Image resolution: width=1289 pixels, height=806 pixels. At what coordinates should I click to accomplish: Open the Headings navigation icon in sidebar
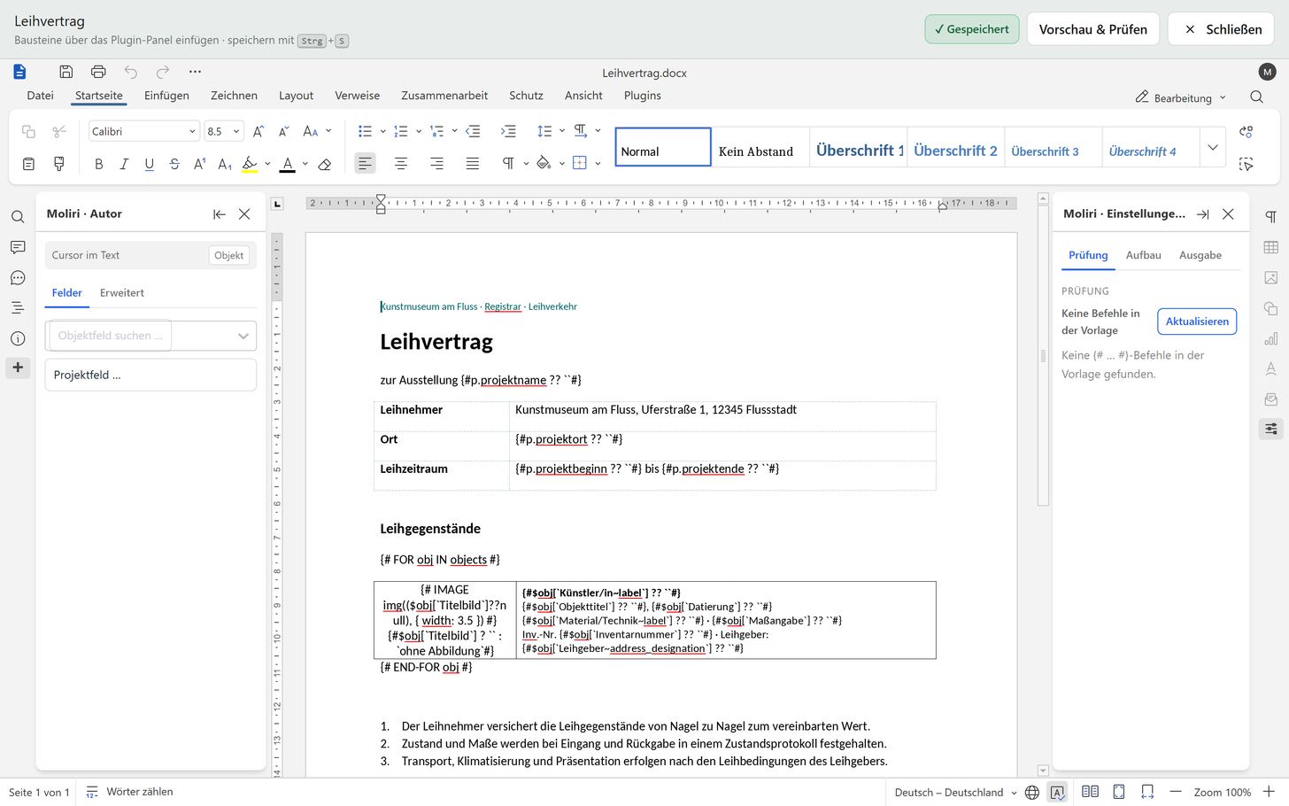point(18,308)
